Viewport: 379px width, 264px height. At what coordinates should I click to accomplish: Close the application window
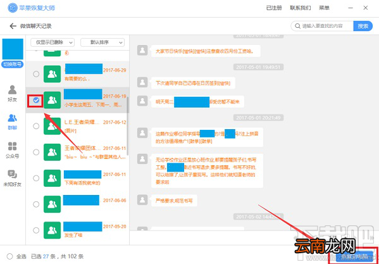tap(366, 8)
